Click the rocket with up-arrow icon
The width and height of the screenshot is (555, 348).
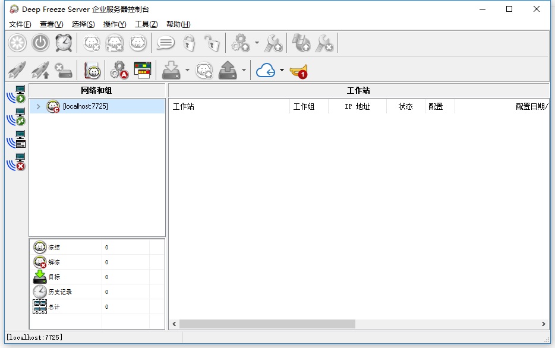pos(40,70)
